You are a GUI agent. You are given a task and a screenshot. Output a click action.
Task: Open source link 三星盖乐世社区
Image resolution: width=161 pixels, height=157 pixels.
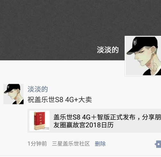[x=71, y=144]
